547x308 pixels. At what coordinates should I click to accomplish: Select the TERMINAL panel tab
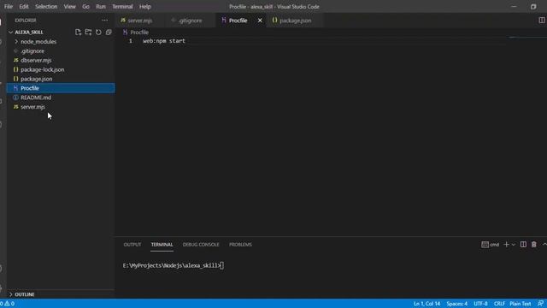pyautogui.click(x=162, y=245)
